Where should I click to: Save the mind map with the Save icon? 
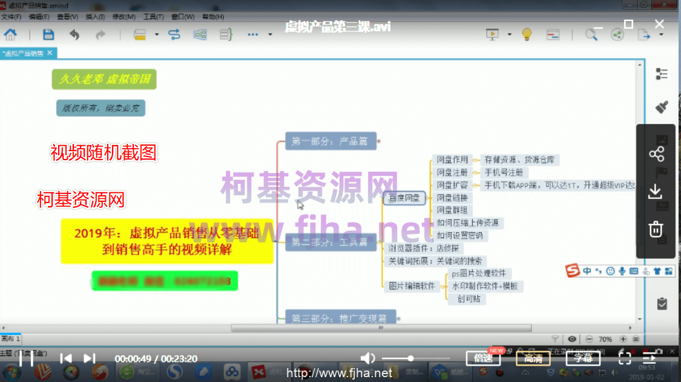[x=48, y=34]
